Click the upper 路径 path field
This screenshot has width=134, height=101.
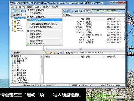(x=98, y=15)
